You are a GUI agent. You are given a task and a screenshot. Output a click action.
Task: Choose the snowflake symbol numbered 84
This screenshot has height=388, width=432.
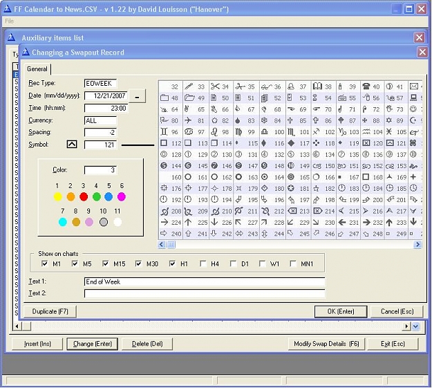tap(264, 120)
